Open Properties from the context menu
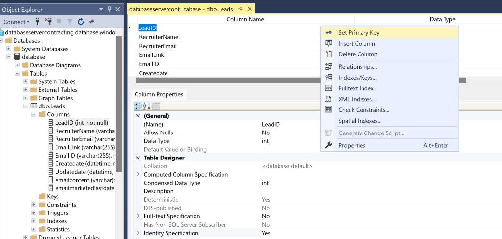The width and height of the screenshot is (502, 239). [390, 146]
